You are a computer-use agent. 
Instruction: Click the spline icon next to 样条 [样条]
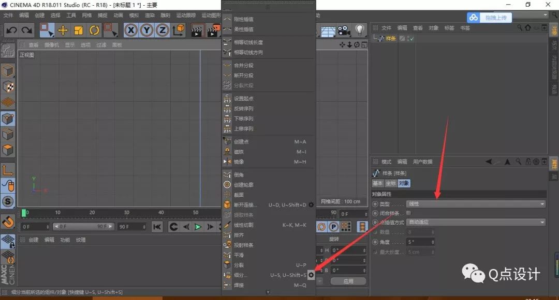coord(376,172)
